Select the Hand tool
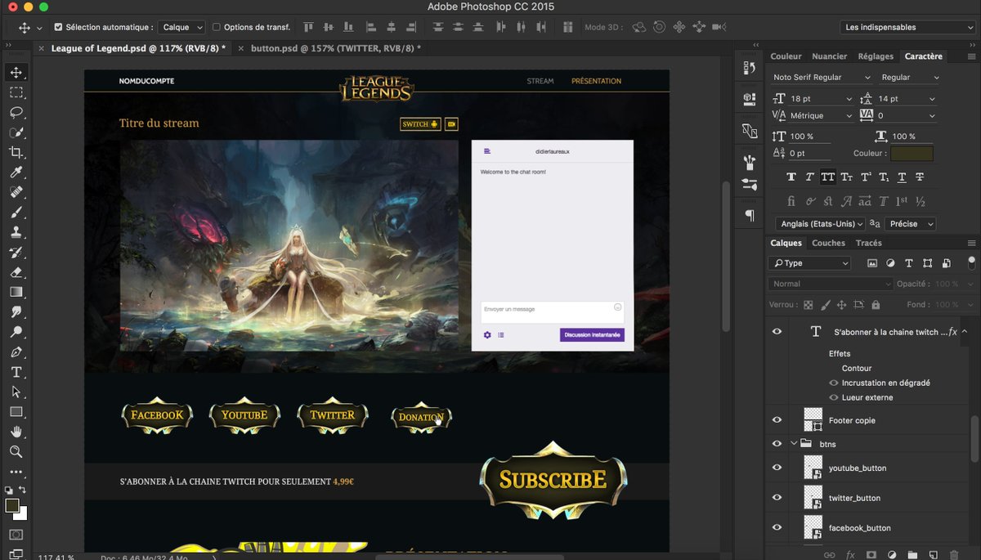Image resolution: width=981 pixels, height=560 pixels. (16, 431)
